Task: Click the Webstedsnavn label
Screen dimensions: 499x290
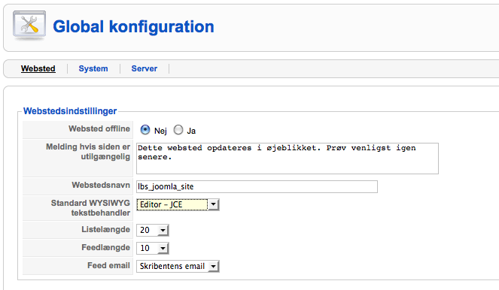Action: pyautogui.click(x=101, y=185)
